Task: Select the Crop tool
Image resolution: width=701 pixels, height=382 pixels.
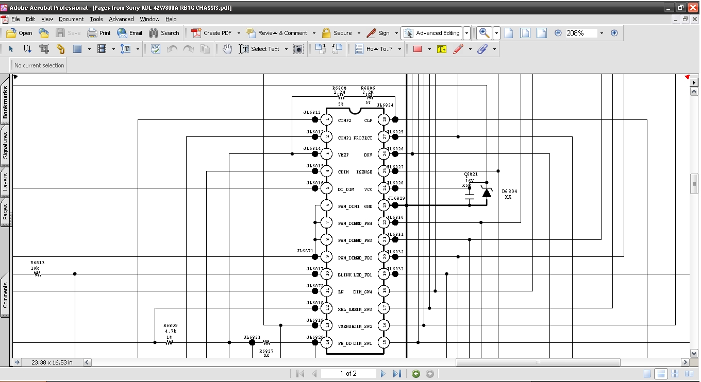Action: [44, 49]
